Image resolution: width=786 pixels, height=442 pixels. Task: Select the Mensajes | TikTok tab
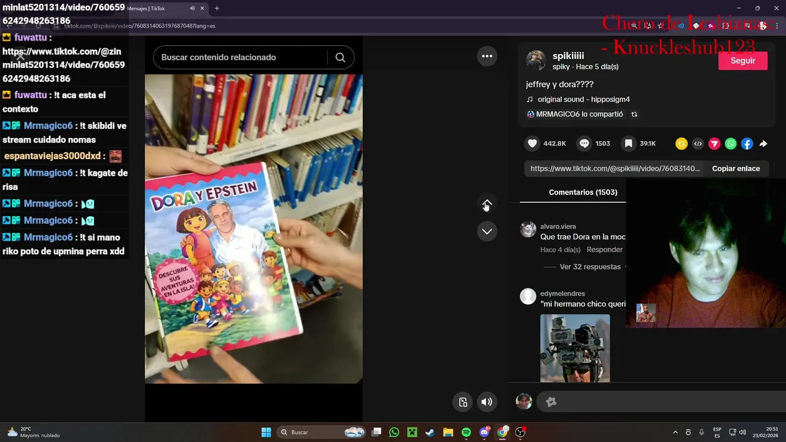161,9
